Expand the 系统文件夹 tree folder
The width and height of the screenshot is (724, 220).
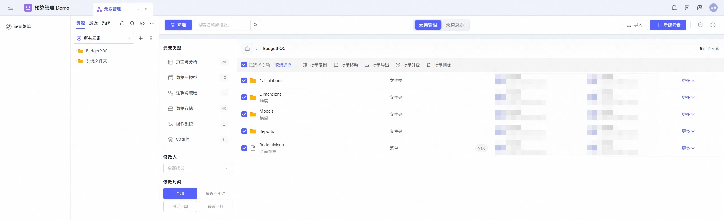(76, 61)
